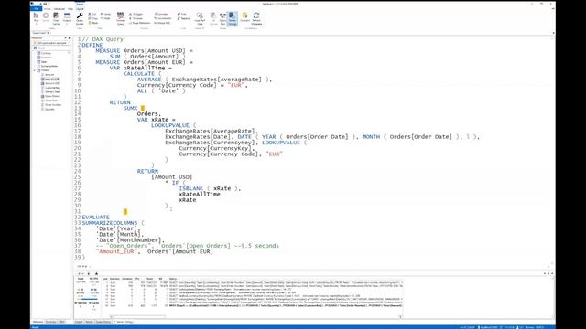Switch to the DMV pane tab
The image size is (586, 329).
point(61,322)
